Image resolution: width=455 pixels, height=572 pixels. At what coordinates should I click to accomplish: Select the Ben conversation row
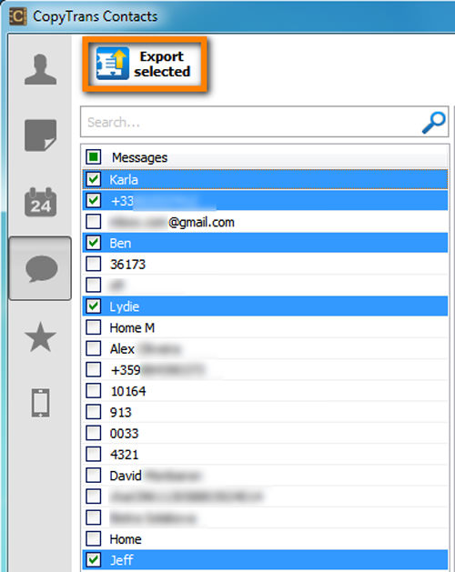[x=265, y=243]
